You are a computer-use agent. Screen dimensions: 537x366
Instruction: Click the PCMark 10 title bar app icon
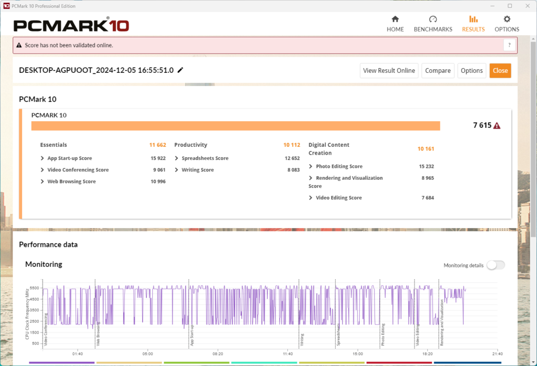tap(6, 6)
